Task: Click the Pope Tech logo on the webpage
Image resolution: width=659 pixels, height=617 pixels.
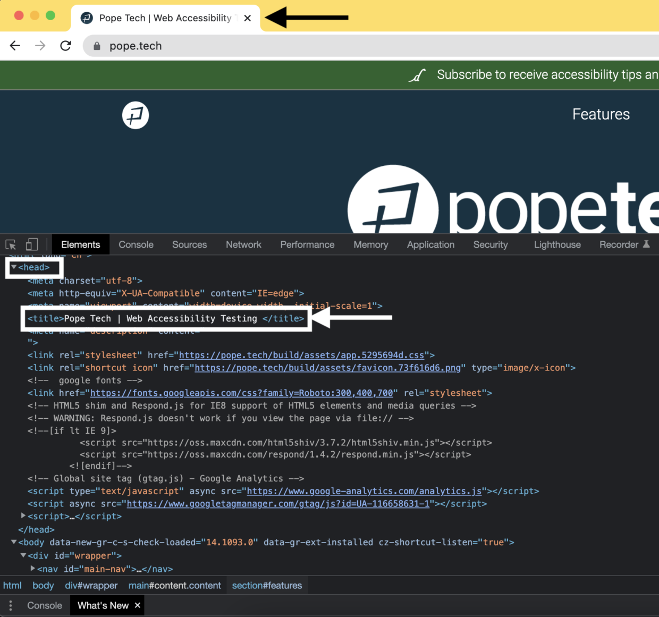Action: (x=136, y=115)
